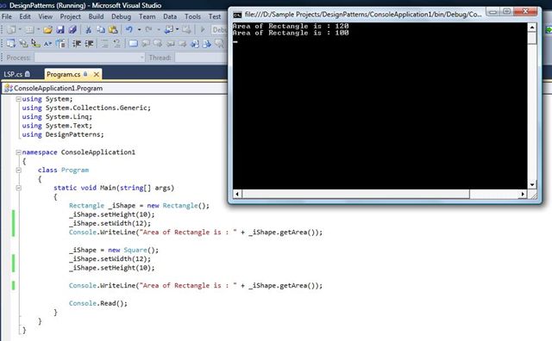552x341 pixels.
Task: Collapse the Main method block
Action: point(18,188)
